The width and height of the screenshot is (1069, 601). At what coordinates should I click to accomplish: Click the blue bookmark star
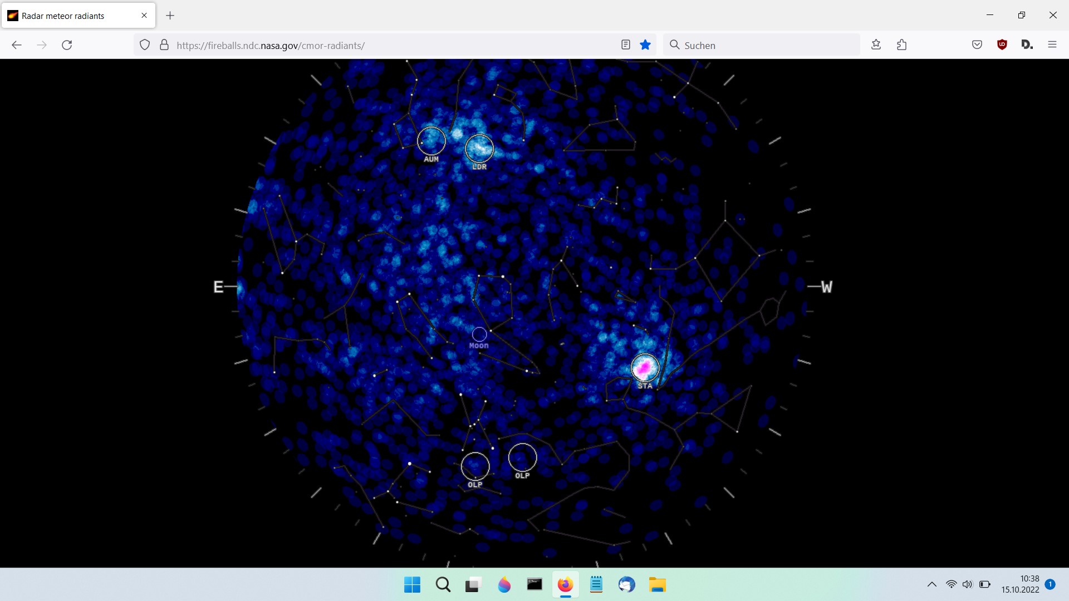click(x=645, y=45)
